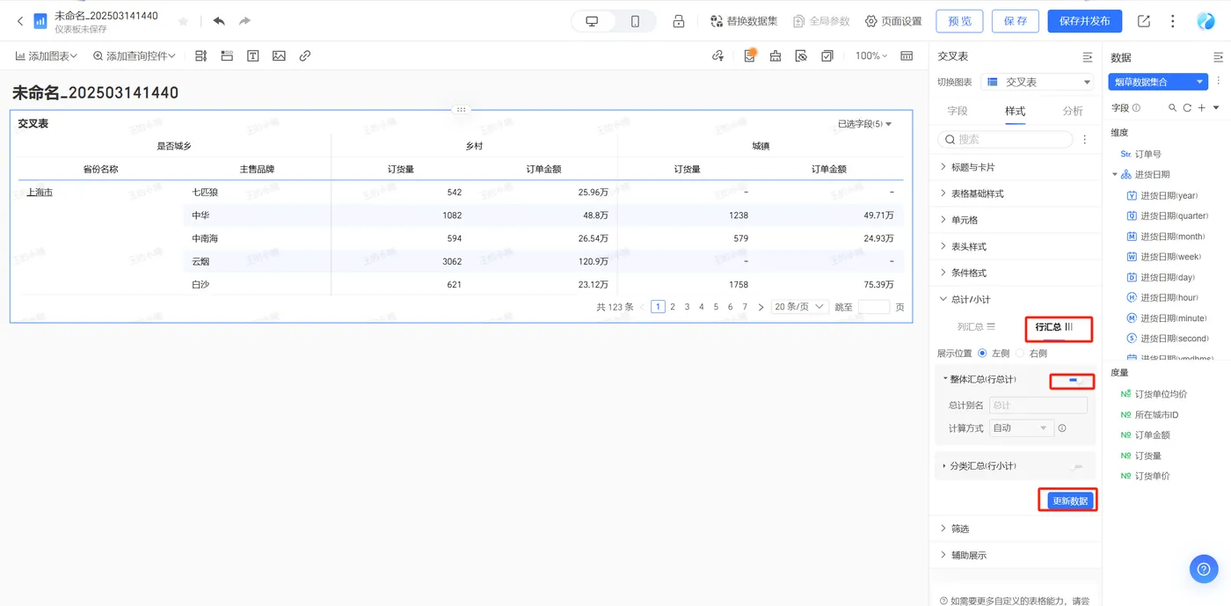1231x606 pixels.
Task: Insert a text box via T icon
Action: tap(252, 56)
